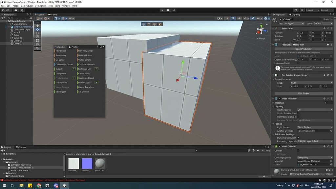This screenshot has width=336, height=189.
Task: Enable the Static Shadow Caster checkbox
Action: click(298, 113)
